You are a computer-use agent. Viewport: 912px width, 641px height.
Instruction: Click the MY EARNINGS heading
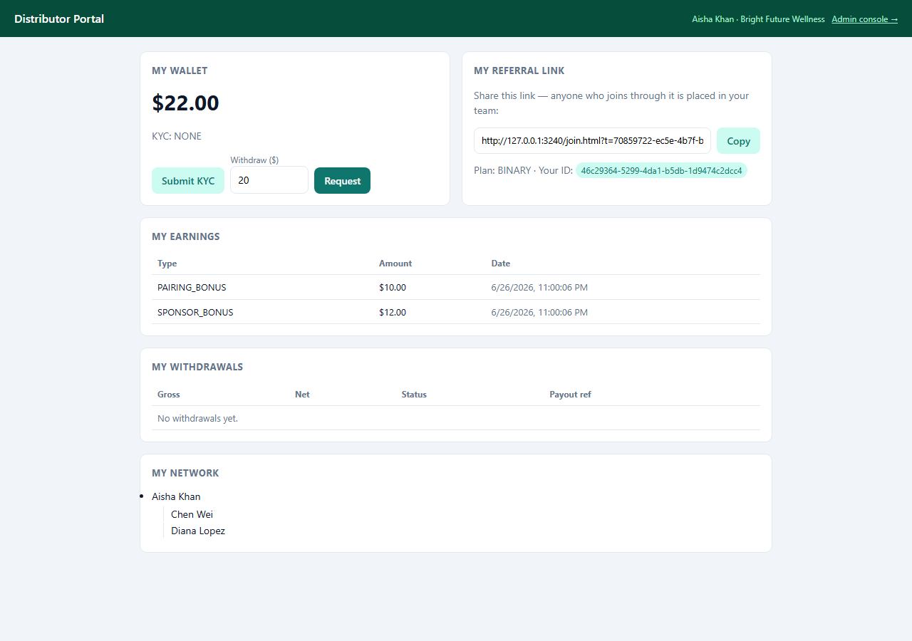tap(186, 236)
